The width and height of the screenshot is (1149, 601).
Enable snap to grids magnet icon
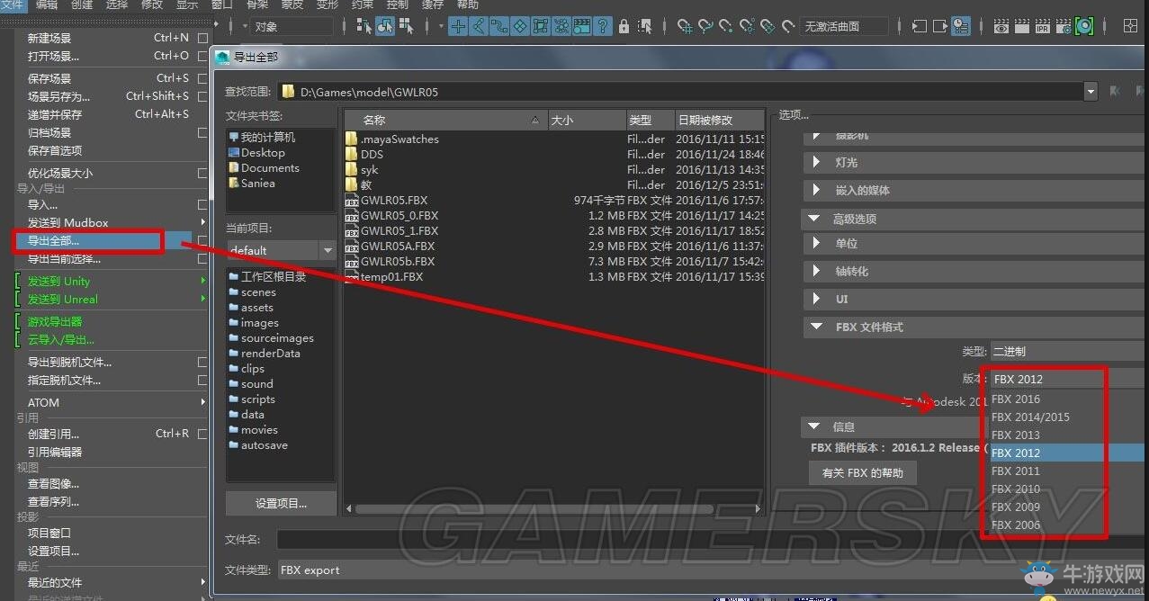[685, 26]
